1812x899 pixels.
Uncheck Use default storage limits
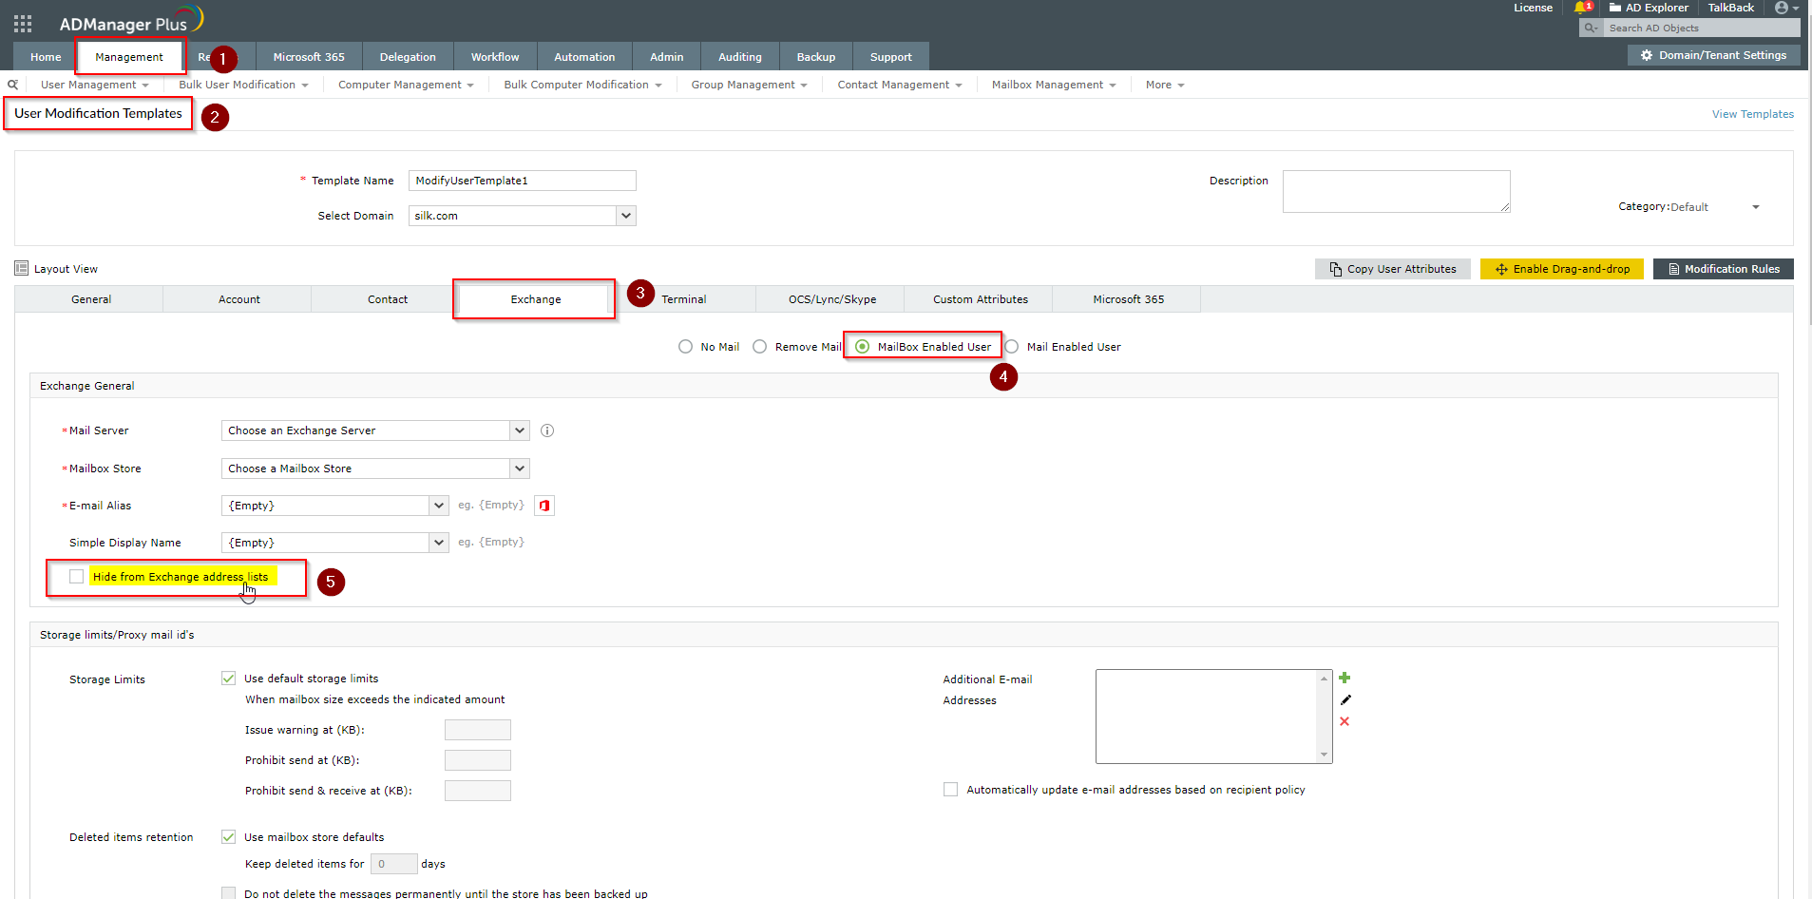229,679
